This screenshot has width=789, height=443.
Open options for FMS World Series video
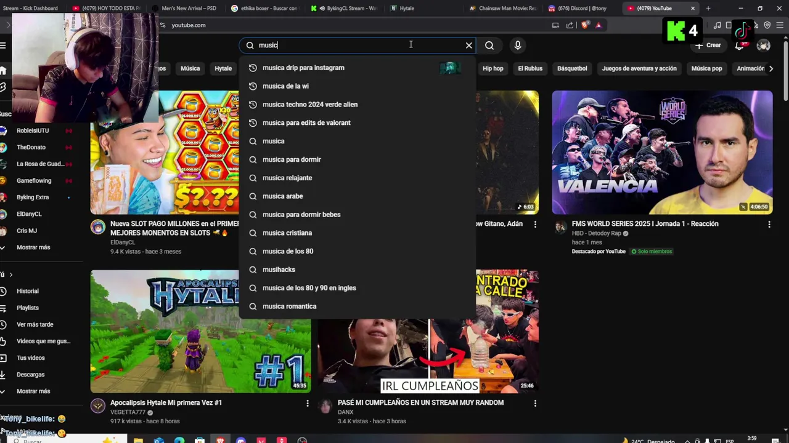point(769,225)
